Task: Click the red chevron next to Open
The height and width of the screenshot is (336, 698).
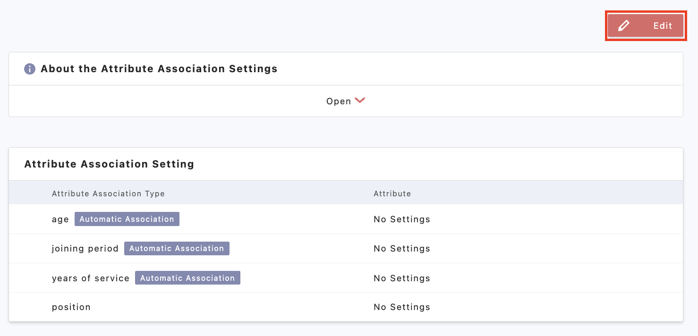Action: tap(360, 101)
